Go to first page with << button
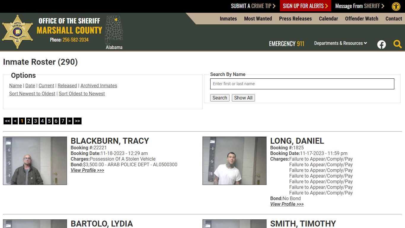This screenshot has width=405, height=228. coord(7,121)
